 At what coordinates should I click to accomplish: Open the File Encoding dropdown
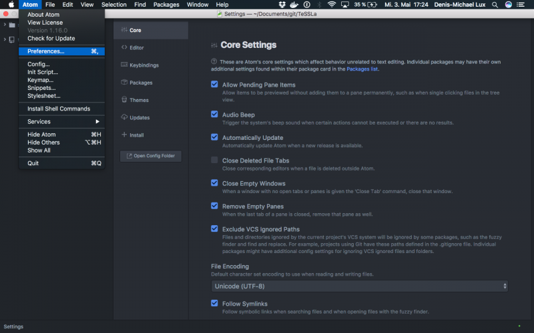pos(359,286)
